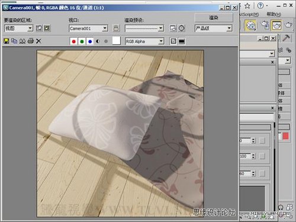296x222 pixels.
Task: Click spinner arrows next to value 100
Action: pos(253,156)
